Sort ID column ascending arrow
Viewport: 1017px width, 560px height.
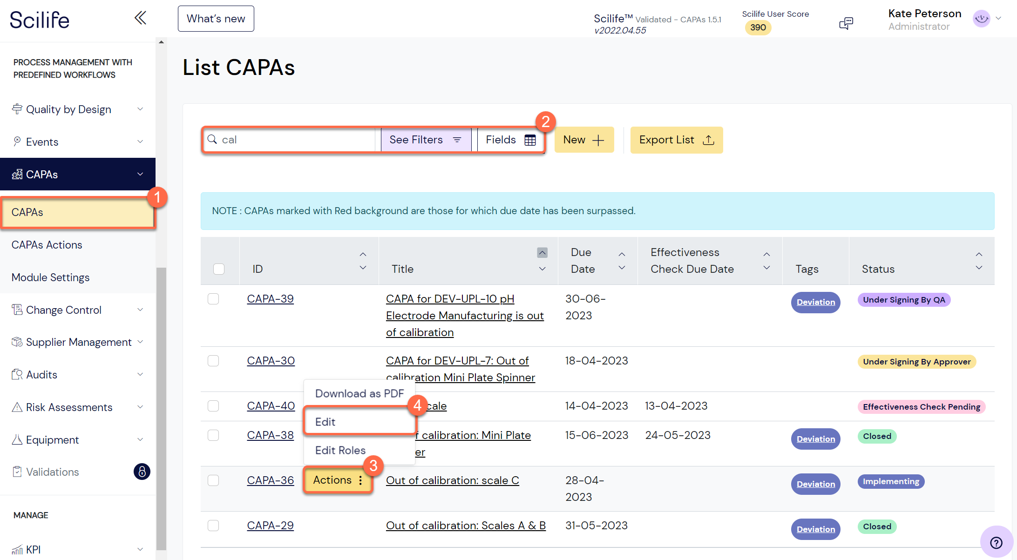[363, 254]
